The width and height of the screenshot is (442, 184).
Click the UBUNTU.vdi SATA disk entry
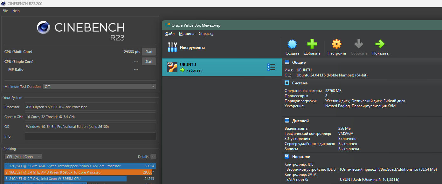[x=370, y=180]
